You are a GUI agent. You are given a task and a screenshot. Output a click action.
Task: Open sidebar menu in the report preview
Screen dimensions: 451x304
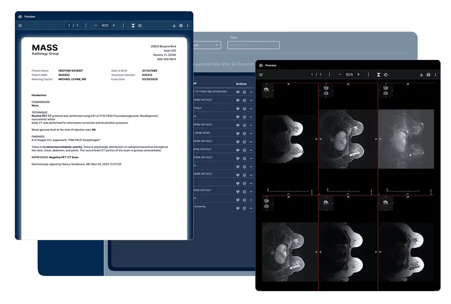pos(20,26)
